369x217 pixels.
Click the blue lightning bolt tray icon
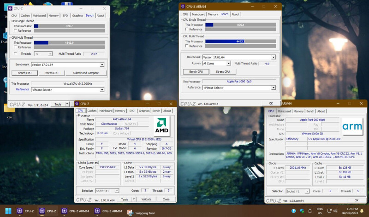(x=293, y=211)
